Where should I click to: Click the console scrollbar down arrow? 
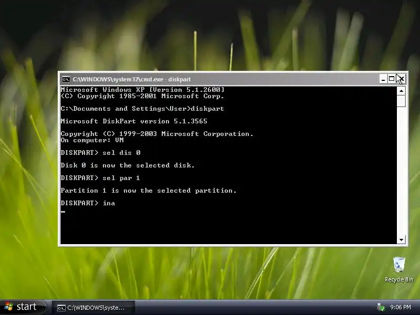(401, 240)
